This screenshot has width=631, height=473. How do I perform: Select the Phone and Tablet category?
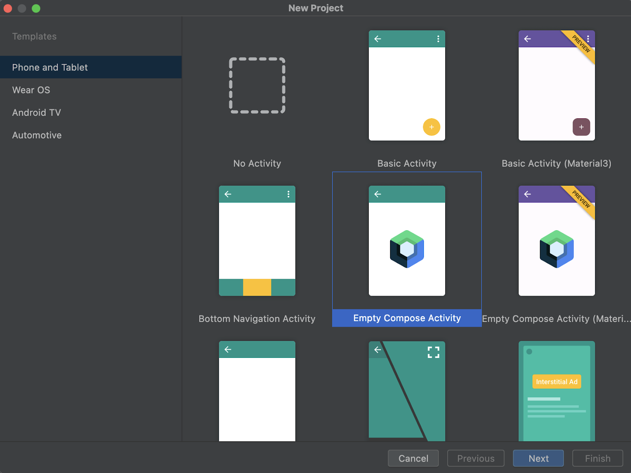point(50,67)
